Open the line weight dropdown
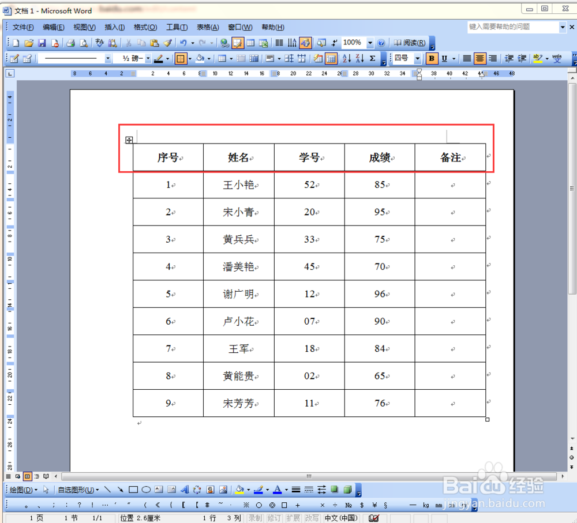This screenshot has width=577, height=523. click(148, 58)
